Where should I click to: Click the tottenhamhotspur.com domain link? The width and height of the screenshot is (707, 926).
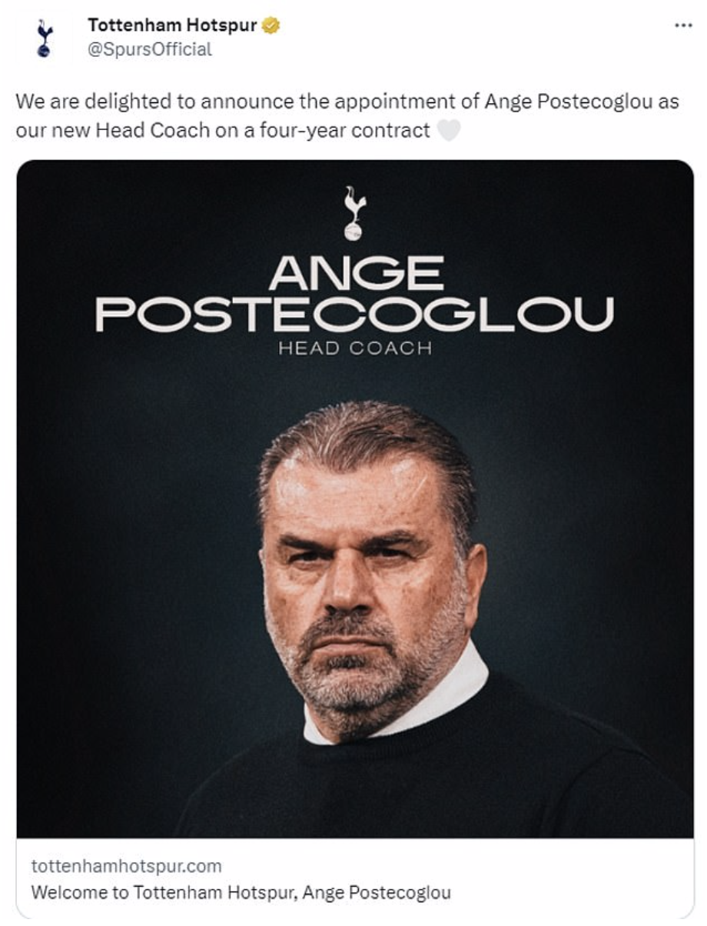coord(126,866)
